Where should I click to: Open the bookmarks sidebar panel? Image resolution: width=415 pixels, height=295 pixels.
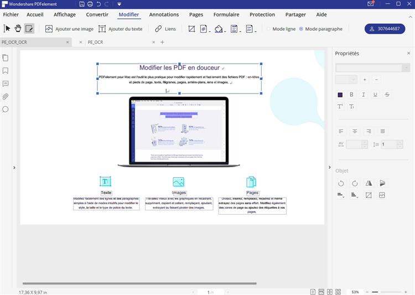click(x=6, y=71)
